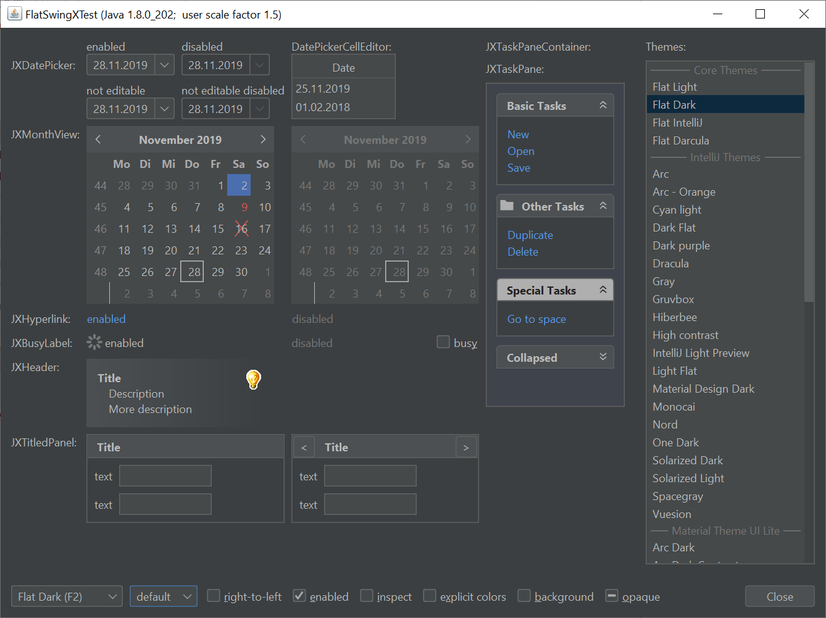The width and height of the screenshot is (826, 618).
Task: Click the light bulb icon in JXHeader
Action: [253, 379]
